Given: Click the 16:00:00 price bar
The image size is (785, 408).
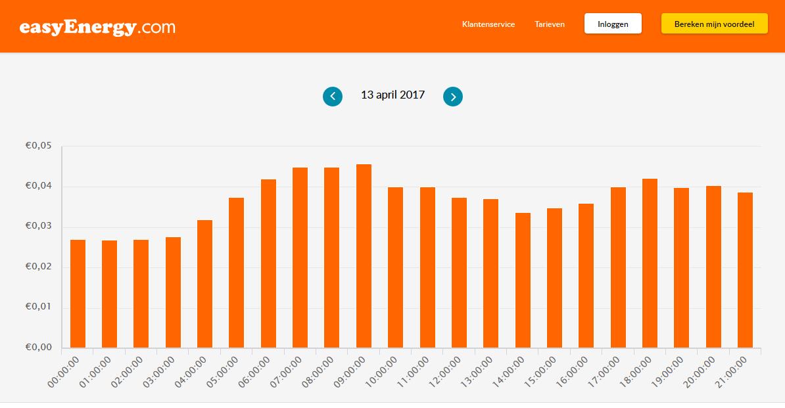Looking at the screenshot, I should (x=586, y=276).
